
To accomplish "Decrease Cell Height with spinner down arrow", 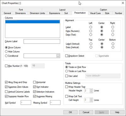I will pyautogui.click(x=91, y=101).
